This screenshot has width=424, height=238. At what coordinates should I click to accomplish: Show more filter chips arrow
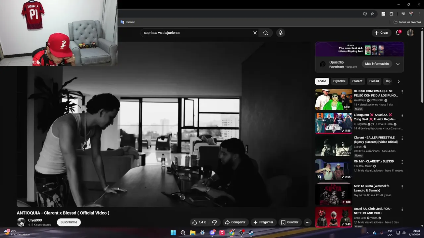point(398,81)
